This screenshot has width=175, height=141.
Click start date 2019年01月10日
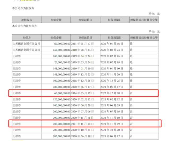coord(82,68)
